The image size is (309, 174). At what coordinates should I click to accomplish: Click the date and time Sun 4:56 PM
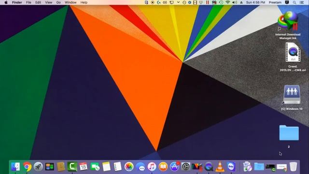(255, 2)
